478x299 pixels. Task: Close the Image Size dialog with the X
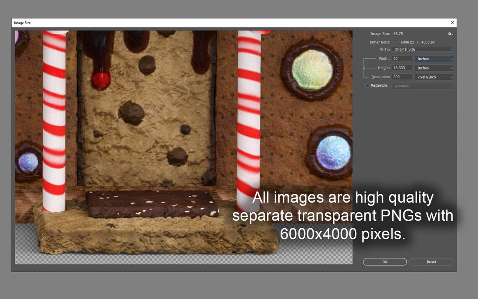(452, 23)
